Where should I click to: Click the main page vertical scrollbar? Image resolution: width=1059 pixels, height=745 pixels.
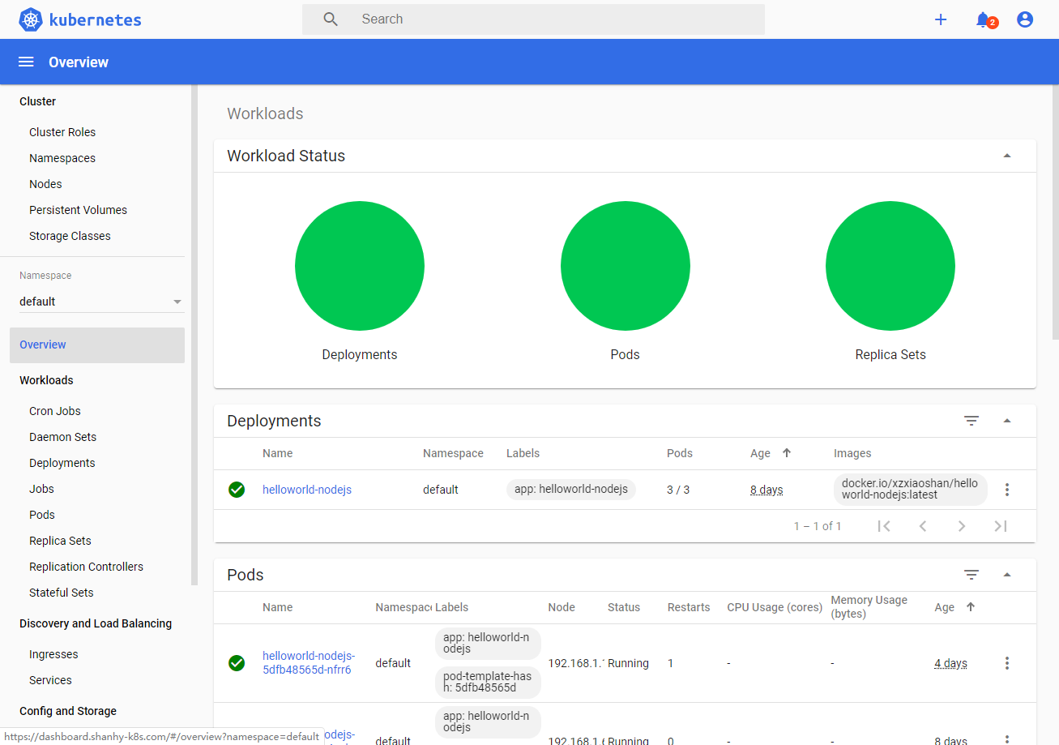[1055, 211]
